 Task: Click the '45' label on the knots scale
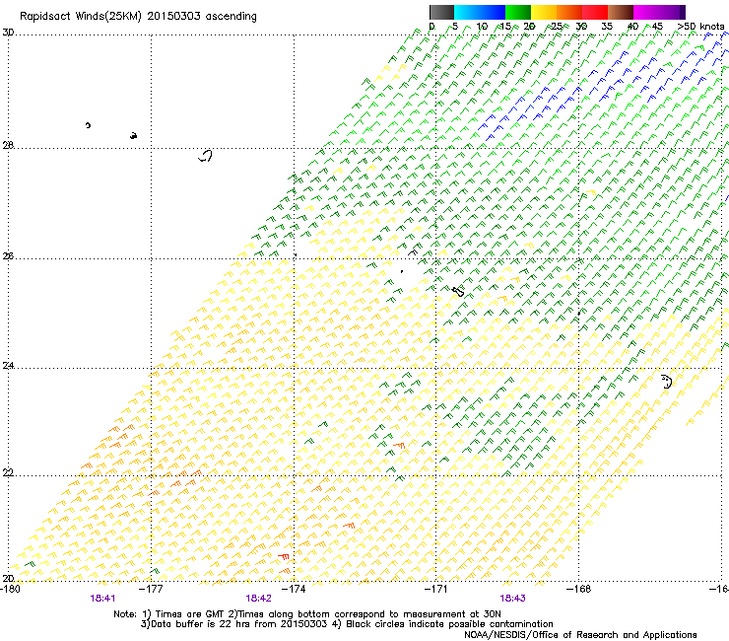point(657,27)
